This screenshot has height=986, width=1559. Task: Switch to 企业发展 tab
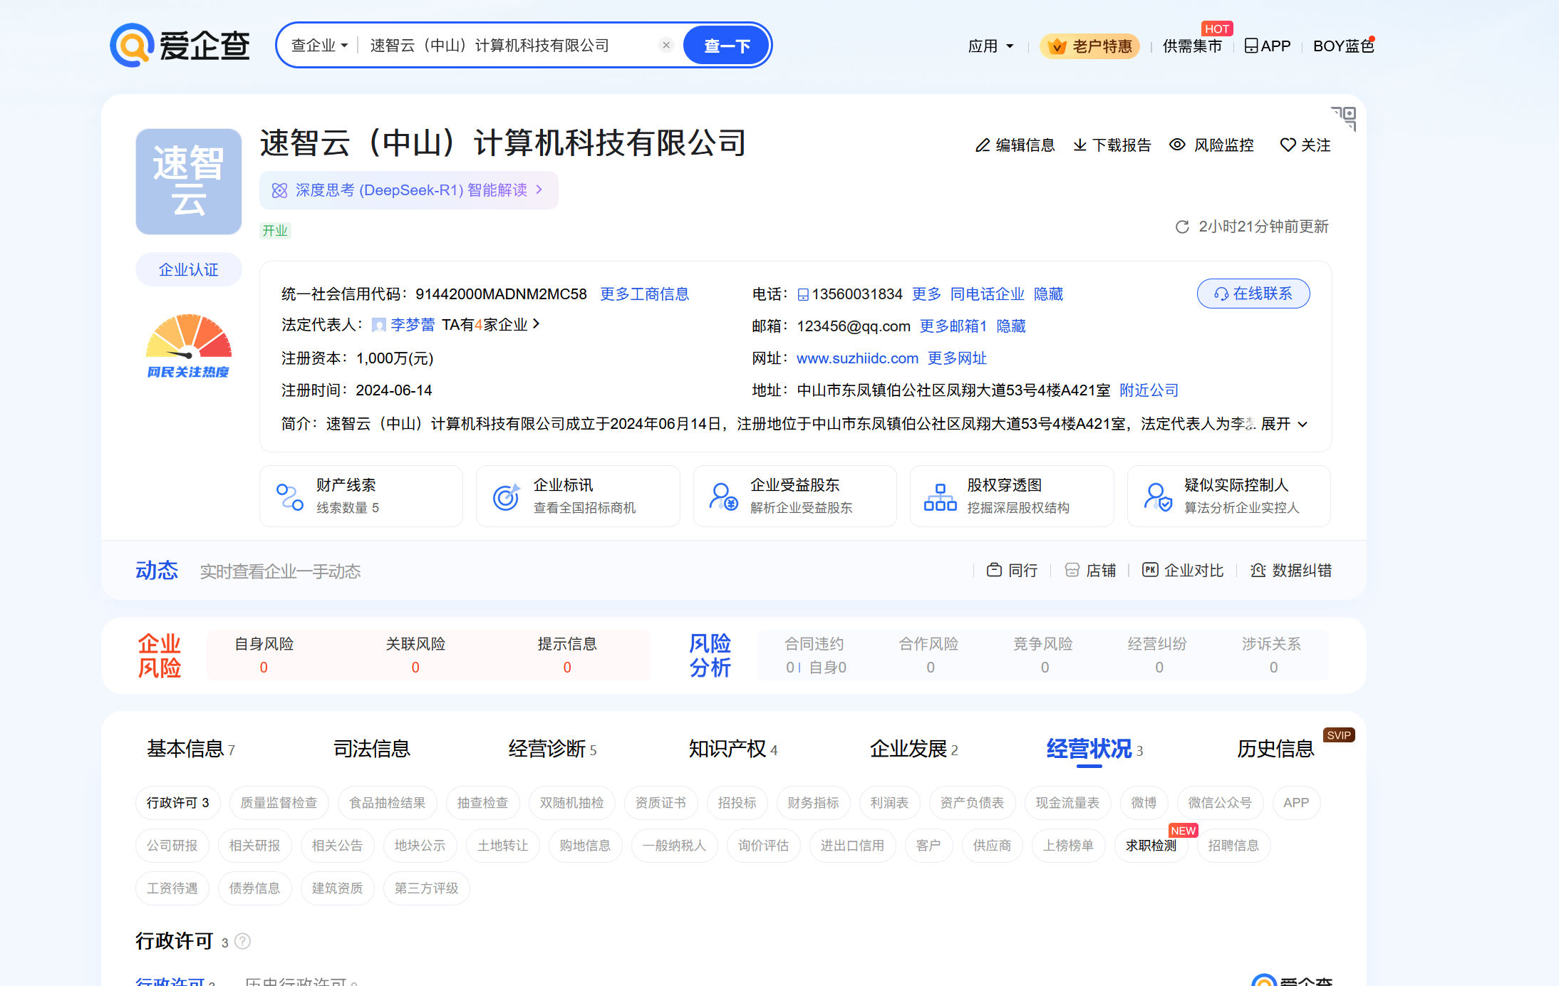(913, 749)
